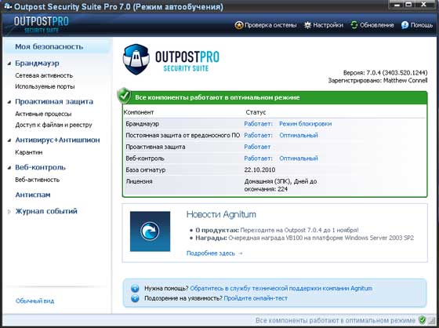Screen dimensions: 439x328
Task: Maximize the Outpost window
Action: point(408,4)
